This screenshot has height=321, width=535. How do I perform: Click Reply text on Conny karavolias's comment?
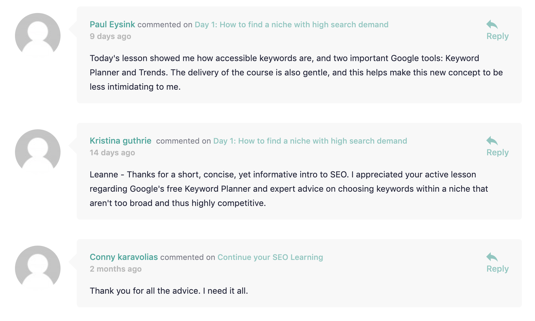coord(498,269)
